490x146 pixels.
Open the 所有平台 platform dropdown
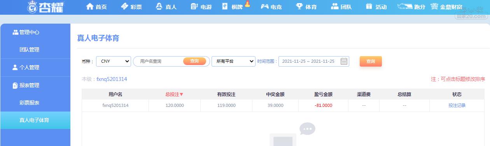point(233,61)
